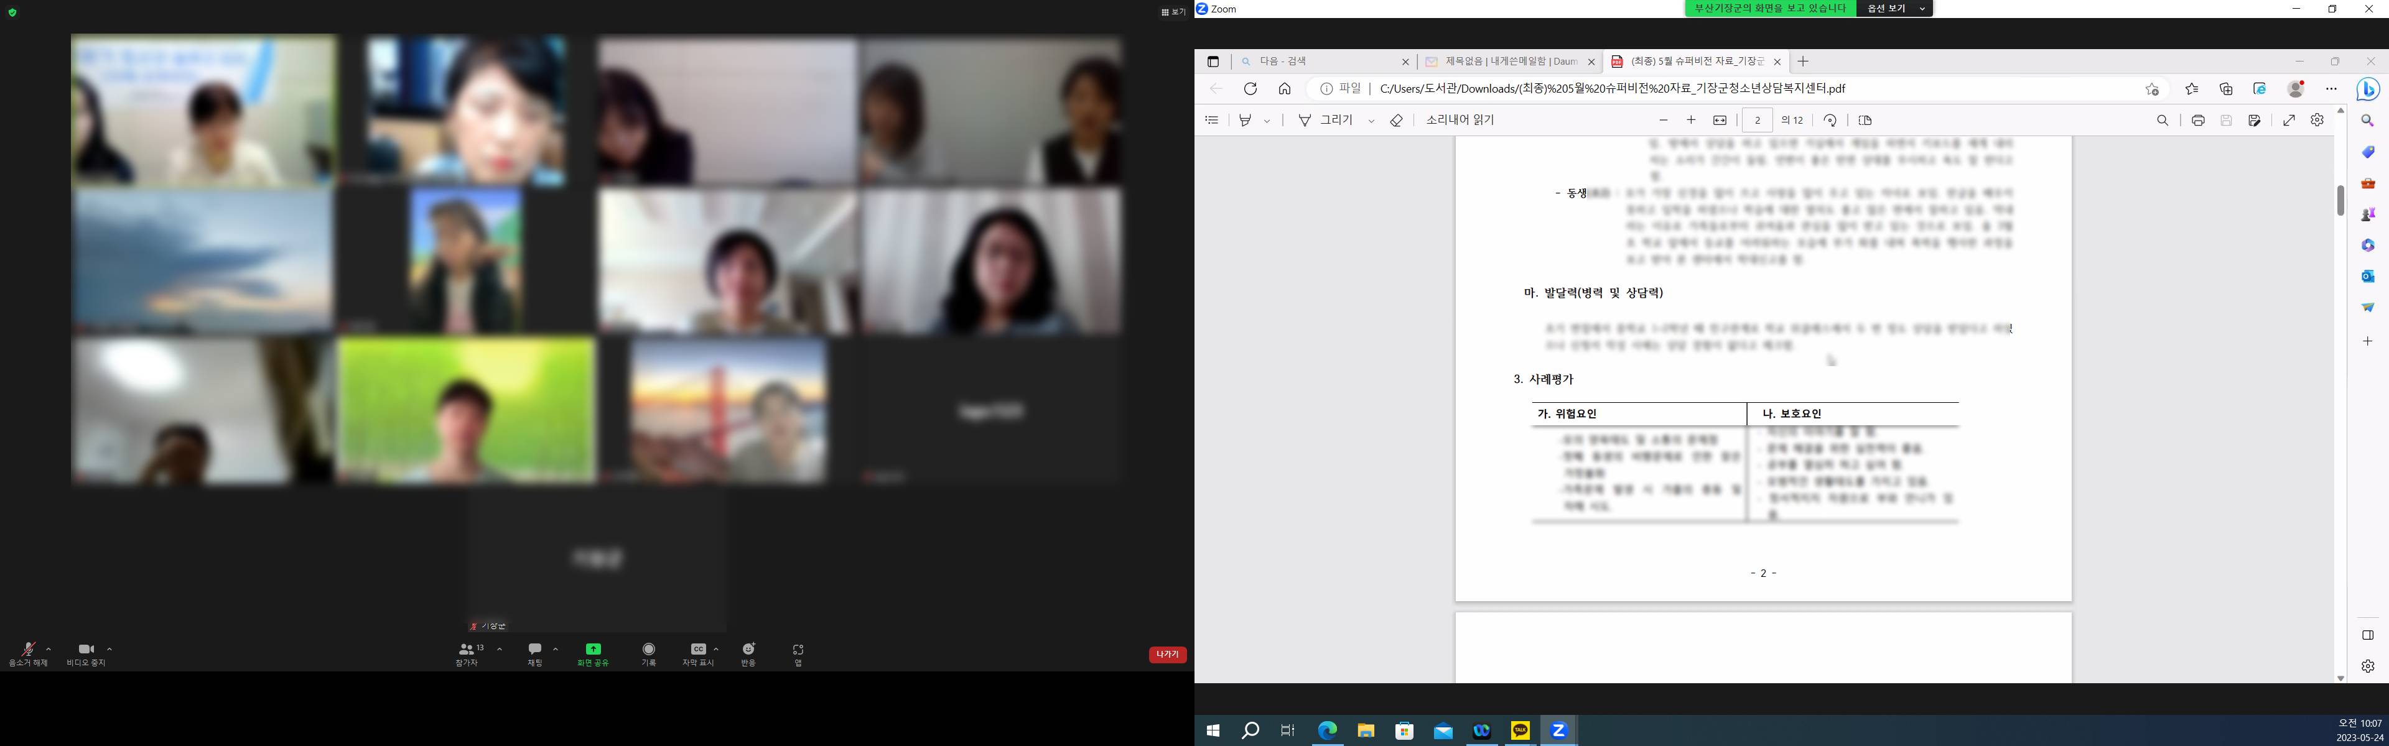Click the PDF vertical scrollbar thumb
Screen dimensions: 2389x746
click(x=2340, y=200)
